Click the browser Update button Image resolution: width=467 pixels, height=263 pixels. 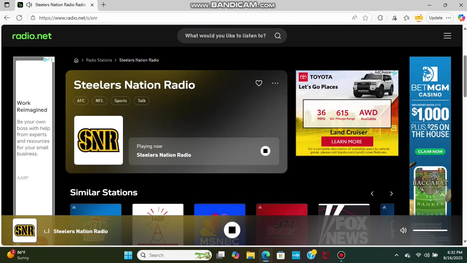tap(436, 18)
